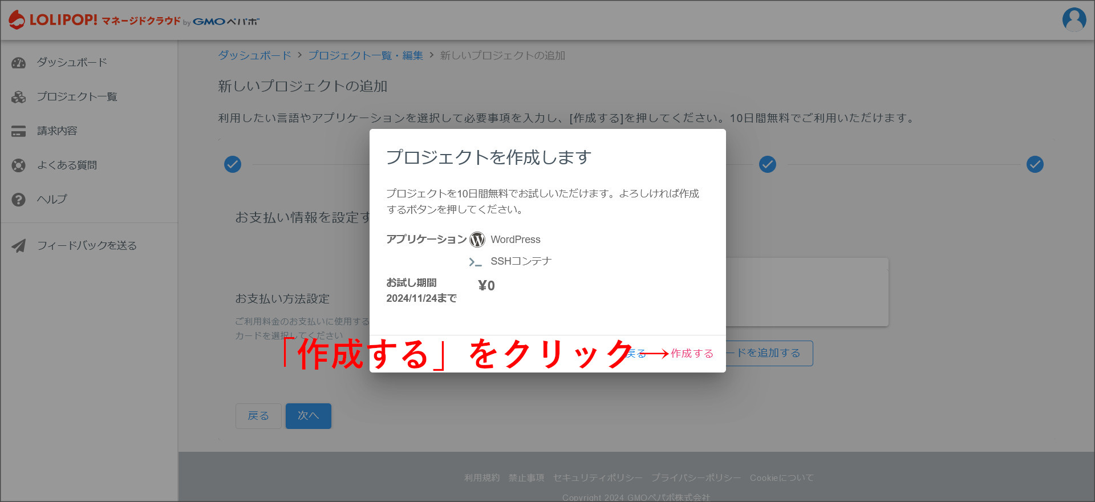1095x502 pixels.
Task: Click the 戻る button below payment form
Action: [258, 416]
